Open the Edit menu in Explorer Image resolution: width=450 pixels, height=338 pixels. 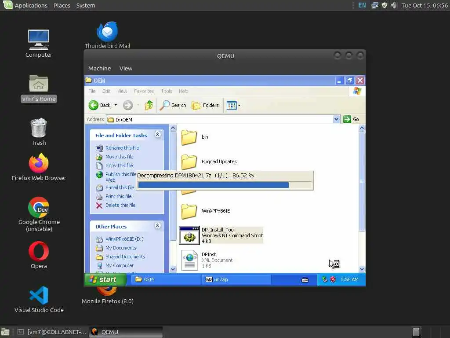106,91
